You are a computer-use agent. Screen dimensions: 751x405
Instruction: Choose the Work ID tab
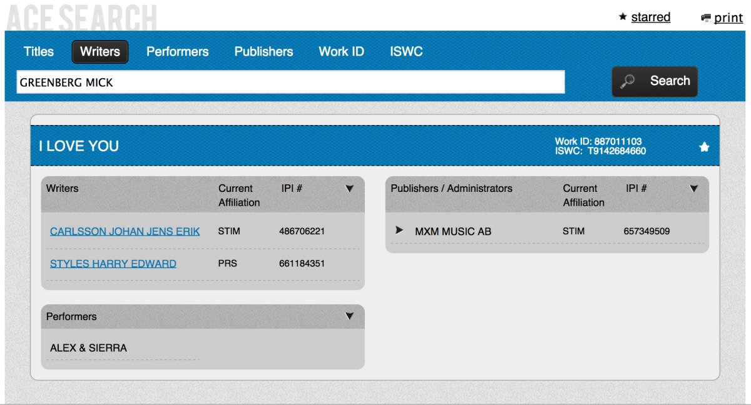coord(341,52)
